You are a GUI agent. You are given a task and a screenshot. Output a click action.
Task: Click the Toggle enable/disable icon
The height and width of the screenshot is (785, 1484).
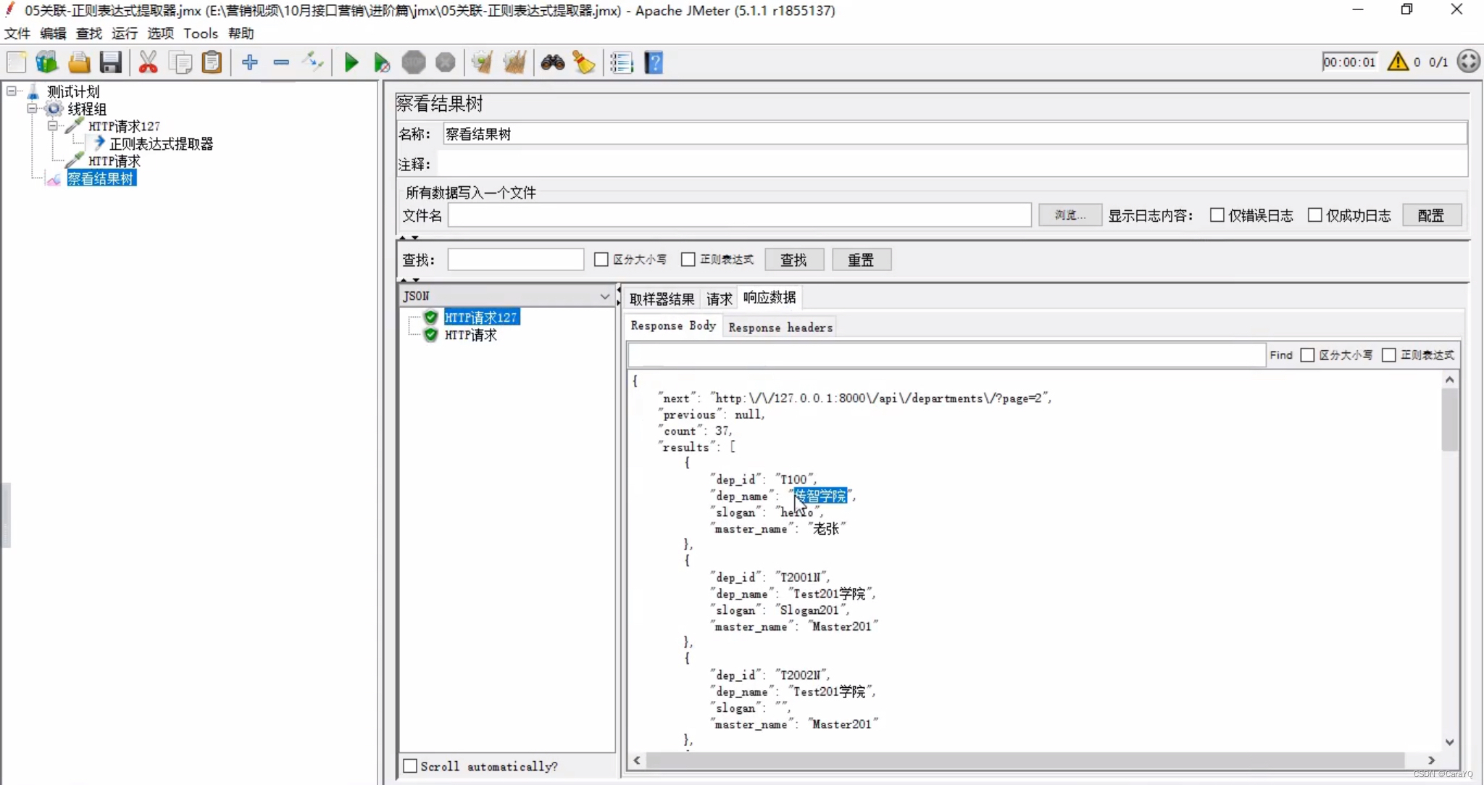point(313,62)
